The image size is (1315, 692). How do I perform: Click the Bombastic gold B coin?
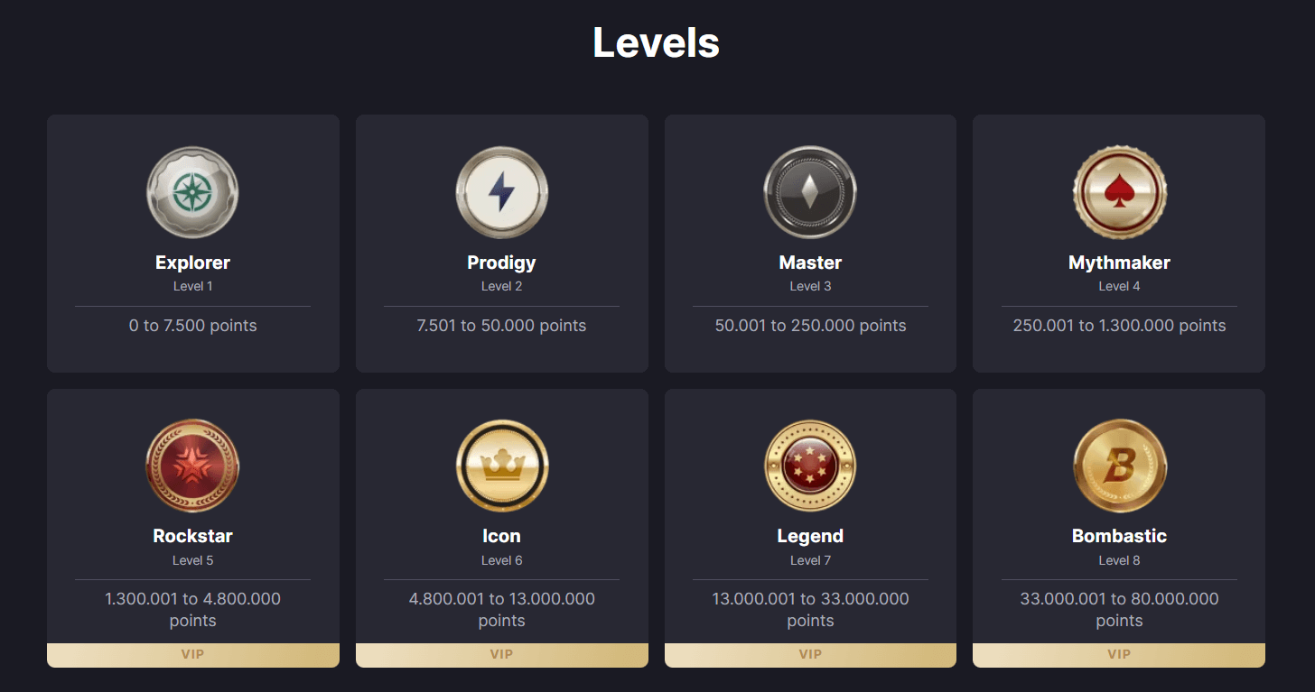(1119, 466)
